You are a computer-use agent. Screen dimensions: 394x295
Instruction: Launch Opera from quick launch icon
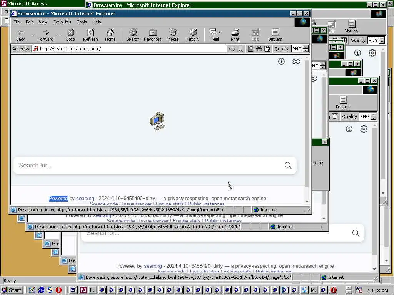pos(58,290)
